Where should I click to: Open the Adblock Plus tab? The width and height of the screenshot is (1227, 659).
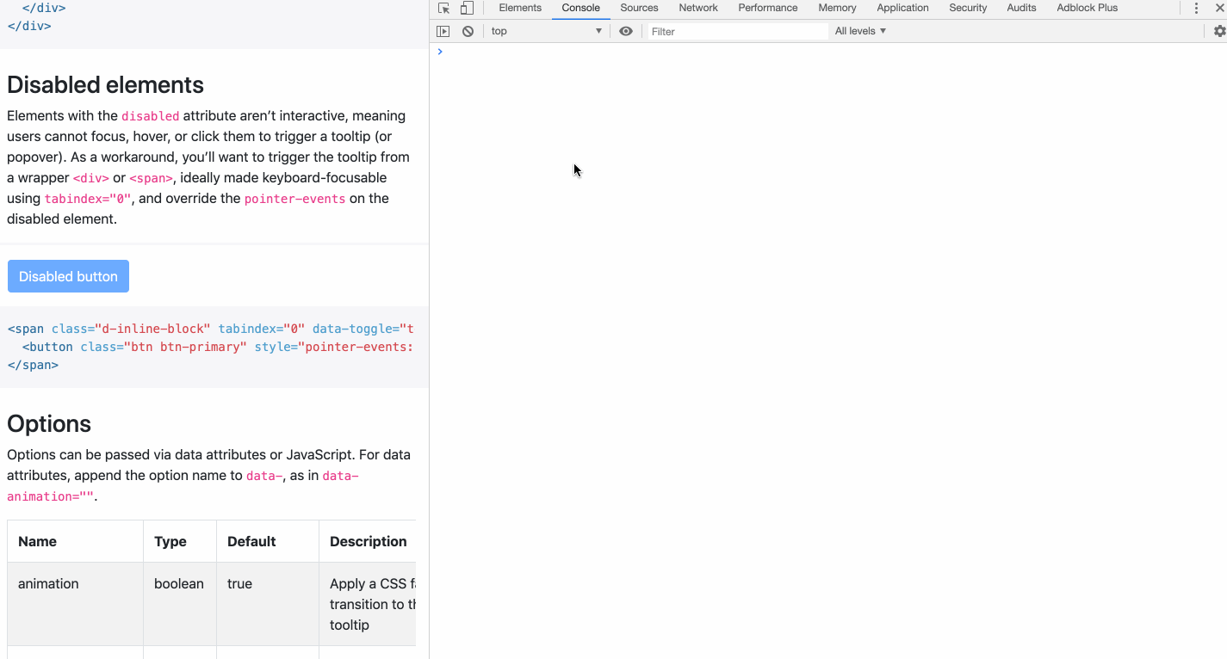[1088, 8]
